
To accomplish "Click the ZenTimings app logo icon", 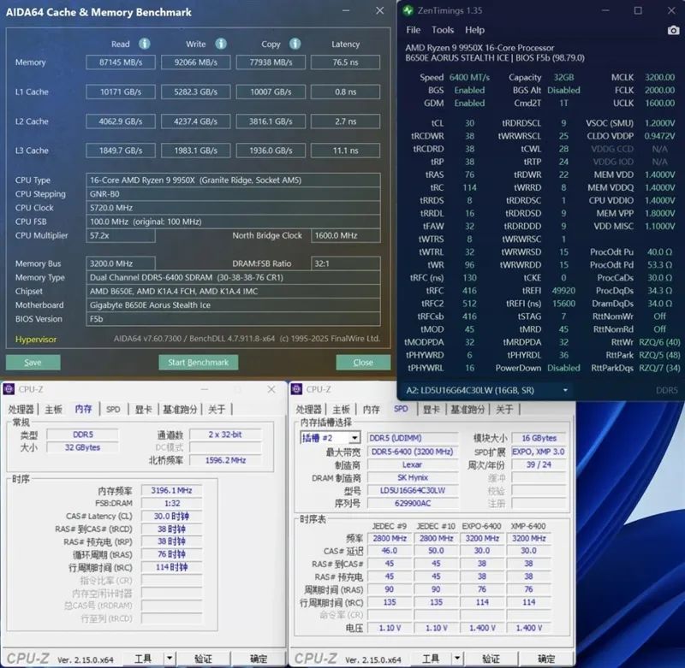I will pyautogui.click(x=408, y=10).
